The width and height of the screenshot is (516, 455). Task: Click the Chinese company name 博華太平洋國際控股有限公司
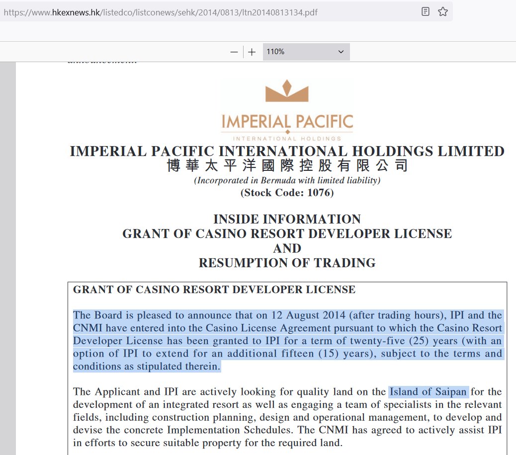[287, 165]
